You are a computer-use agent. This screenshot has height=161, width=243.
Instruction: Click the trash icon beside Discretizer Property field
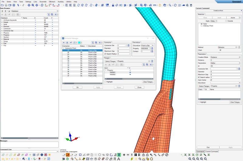pos(153,48)
